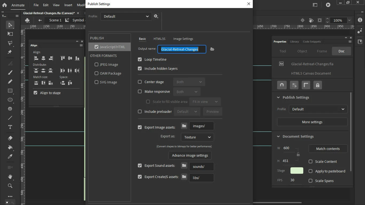Enable Make responsive checkbox
Viewport: 365px width, 205px height.
pyautogui.click(x=140, y=91)
